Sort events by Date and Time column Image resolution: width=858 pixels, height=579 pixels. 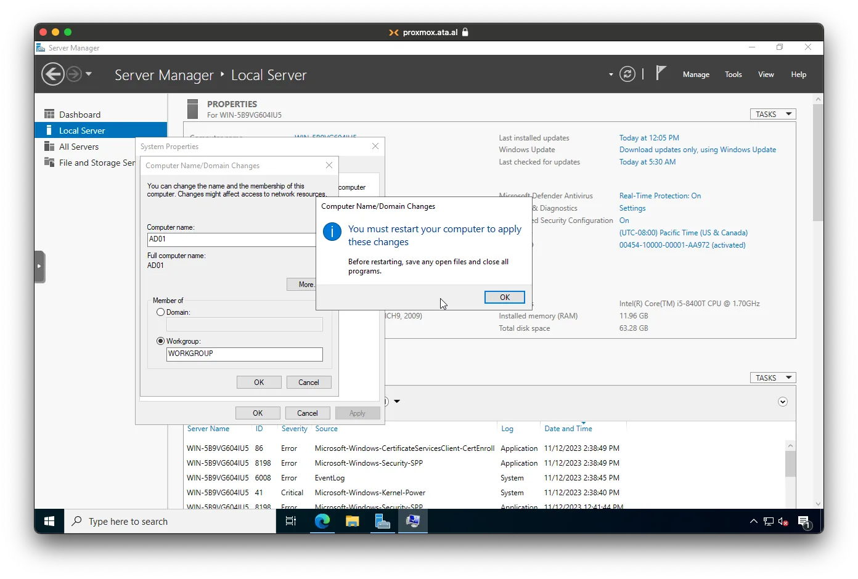click(x=568, y=429)
